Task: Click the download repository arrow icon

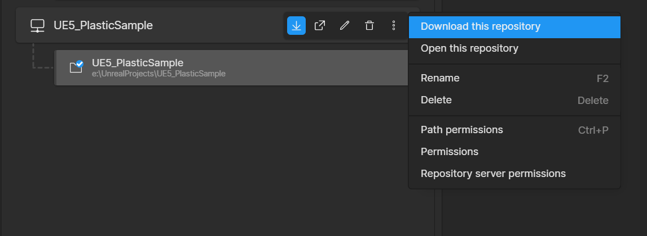Action: pos(296,25)
